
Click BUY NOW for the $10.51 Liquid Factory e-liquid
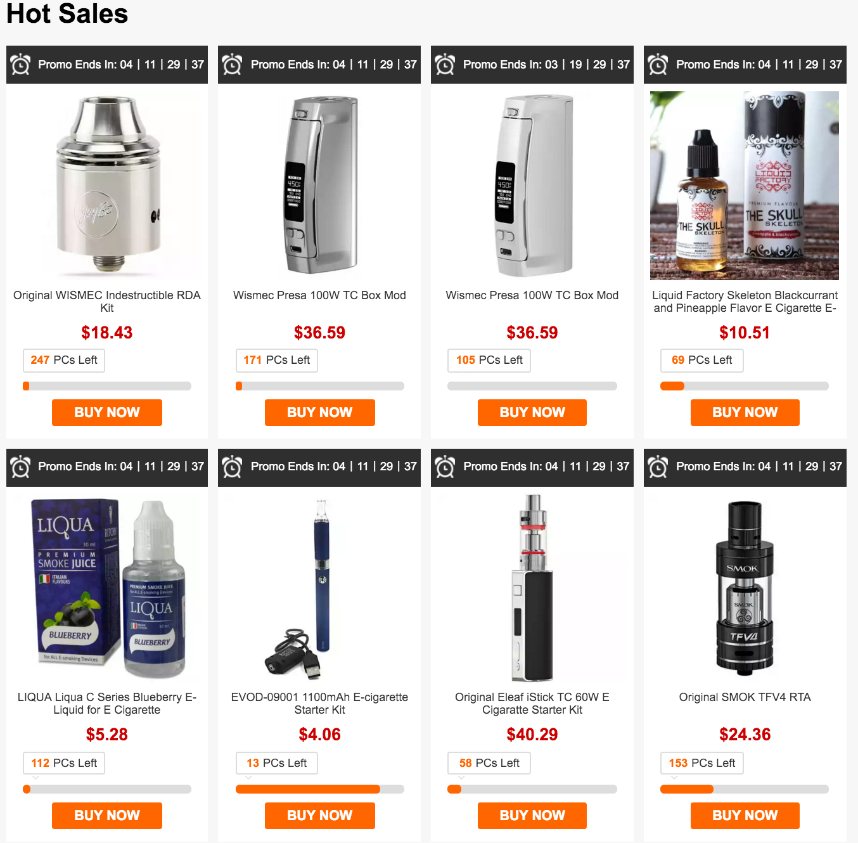pos(745,413)
